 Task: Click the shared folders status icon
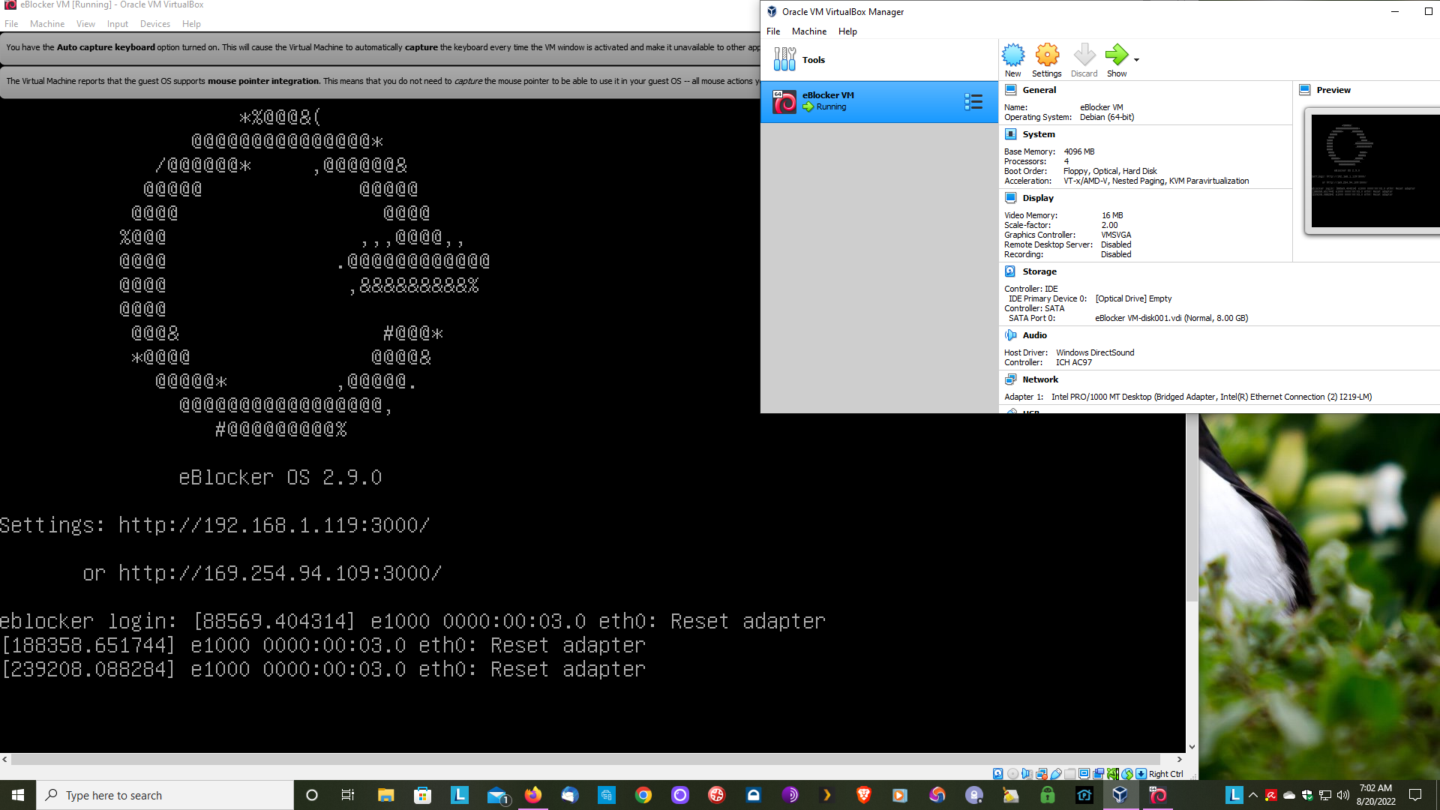coord(1069,774)
